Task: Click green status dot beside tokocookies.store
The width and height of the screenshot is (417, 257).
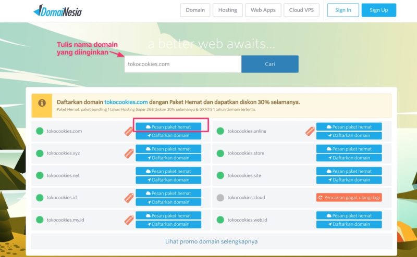Action: pyautogui.click(x=220, y=153)
